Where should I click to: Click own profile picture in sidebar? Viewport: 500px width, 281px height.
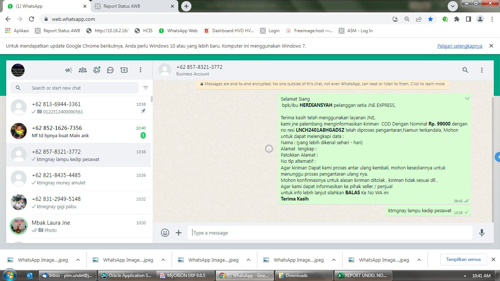coord(18,70)
